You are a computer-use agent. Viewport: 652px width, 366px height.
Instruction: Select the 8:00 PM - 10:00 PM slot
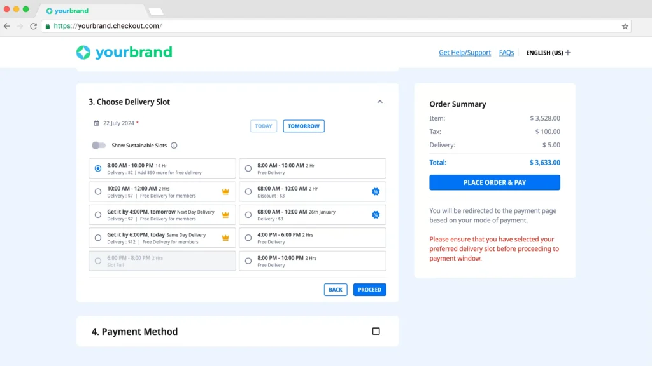click(248, 261)
